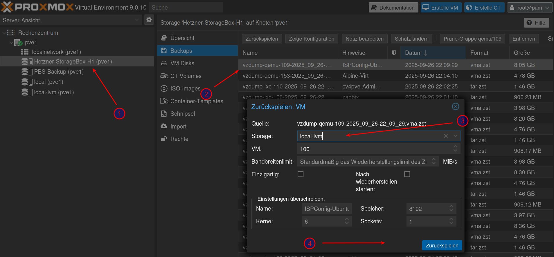Click the shield column header icon

(394, 53)
